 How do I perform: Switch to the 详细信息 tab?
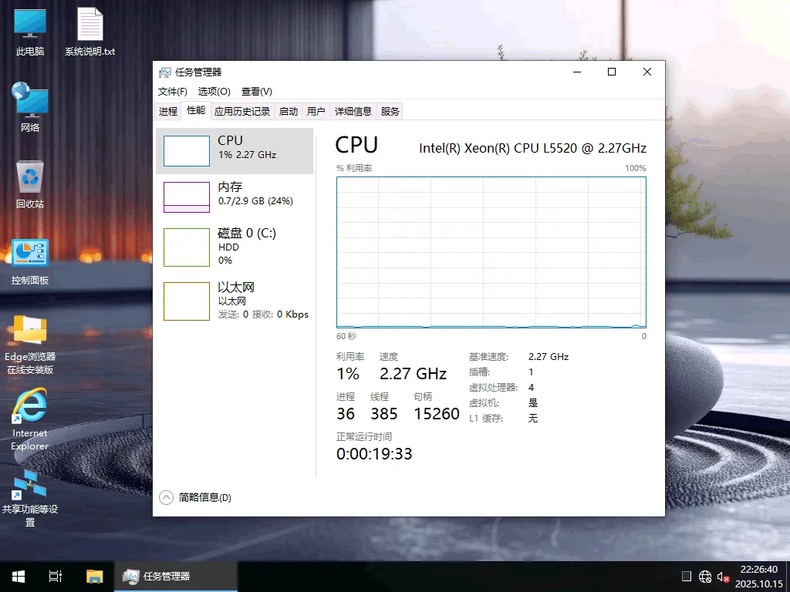(353, 110)
